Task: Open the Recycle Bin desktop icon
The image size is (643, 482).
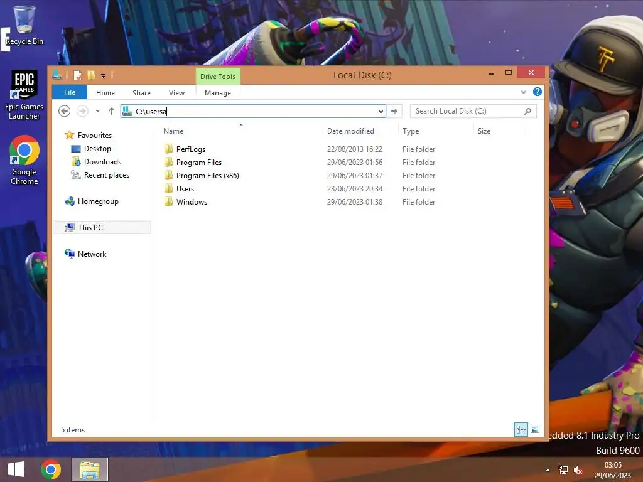Action: pyautogui.click(x=24, y=25)
